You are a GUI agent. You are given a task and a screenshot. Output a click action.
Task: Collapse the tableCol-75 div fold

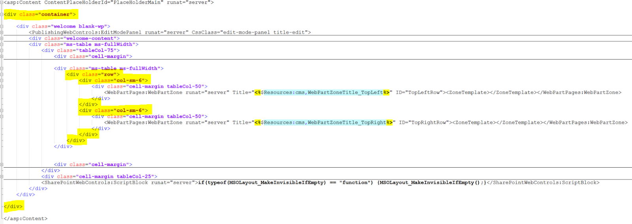2,50
